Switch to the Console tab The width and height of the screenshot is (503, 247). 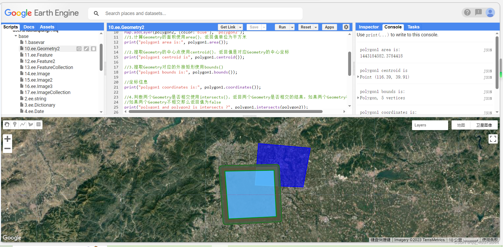(x=393, y=27)
